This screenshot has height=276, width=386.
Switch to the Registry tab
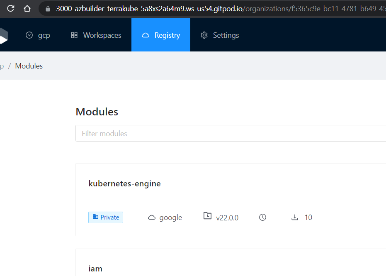point(161,35)
